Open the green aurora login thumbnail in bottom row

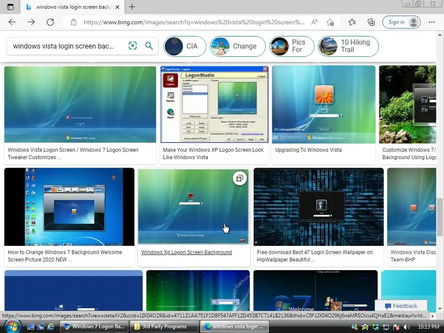click(198, 291)
